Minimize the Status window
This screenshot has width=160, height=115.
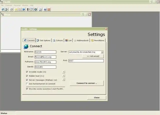coord(82,14)
